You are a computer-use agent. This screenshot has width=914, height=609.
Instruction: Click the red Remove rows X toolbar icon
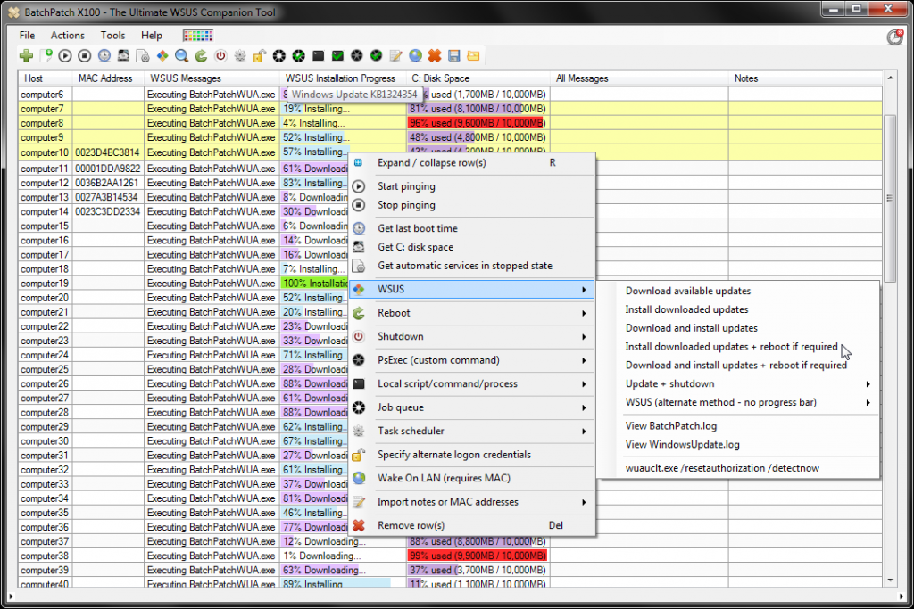[435, 55]
